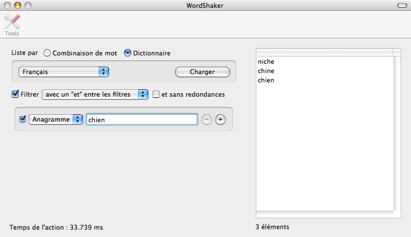Open the Français language dropdown
Viewport: 411px width, 237px height.
[64, 72]
